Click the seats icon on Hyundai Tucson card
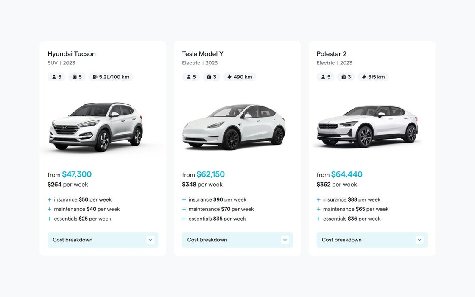475x297 pixels. [54, 77]
